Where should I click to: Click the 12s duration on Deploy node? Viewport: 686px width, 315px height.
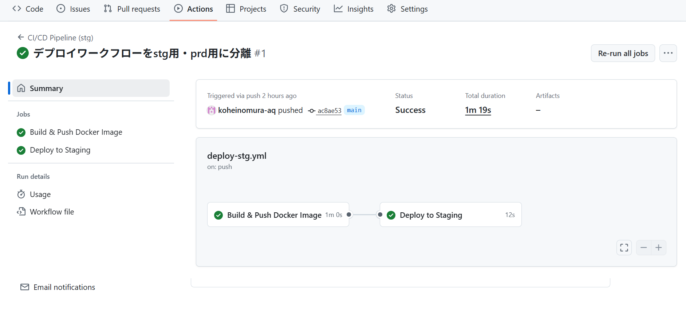pos(510,215)
